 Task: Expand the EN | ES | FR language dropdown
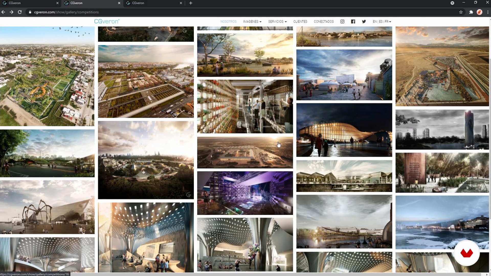point(382,21)
